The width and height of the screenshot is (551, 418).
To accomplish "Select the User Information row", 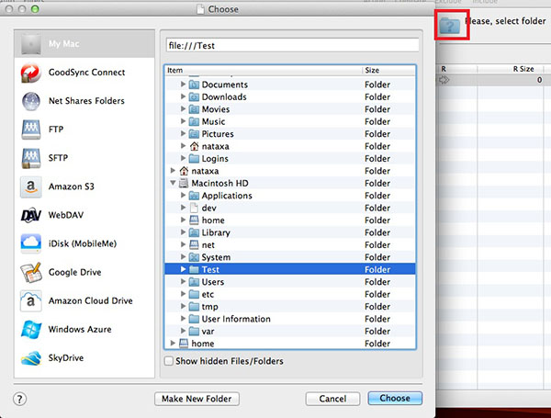I will 290,319.
